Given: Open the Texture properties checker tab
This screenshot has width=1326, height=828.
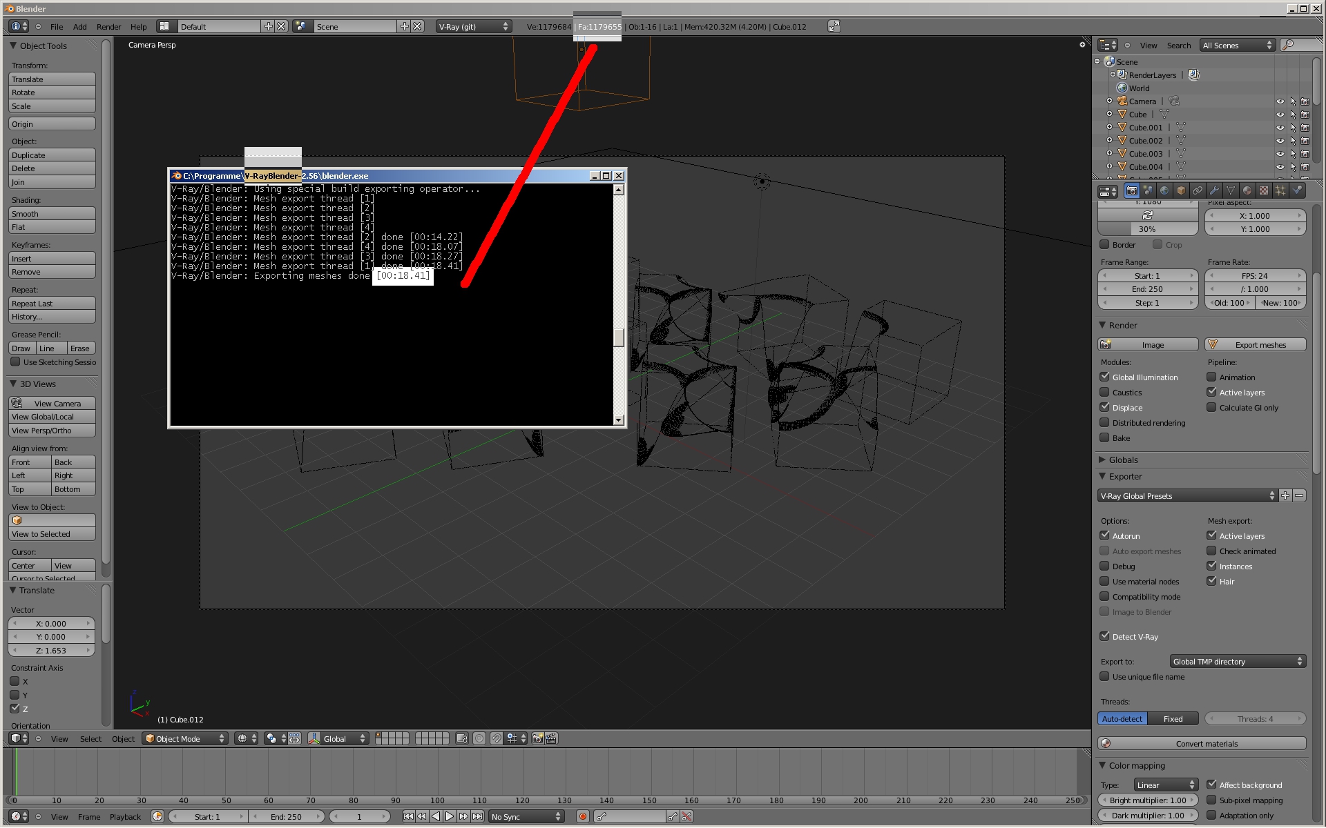Looking at the screenshot, I should (x=1264, y=190).
